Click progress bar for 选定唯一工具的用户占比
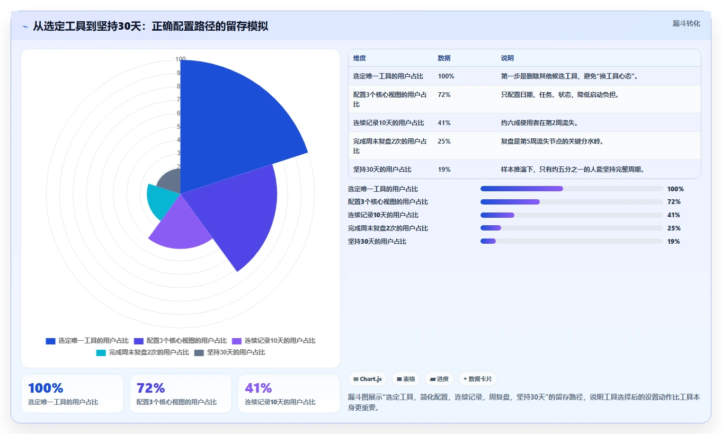 (572, 189)
